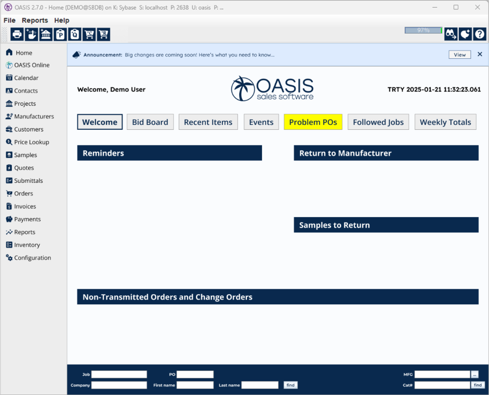Open the binoculars search icon
Image resolution: width=489 pixels, height=395 pixels.
click(451, 34)
